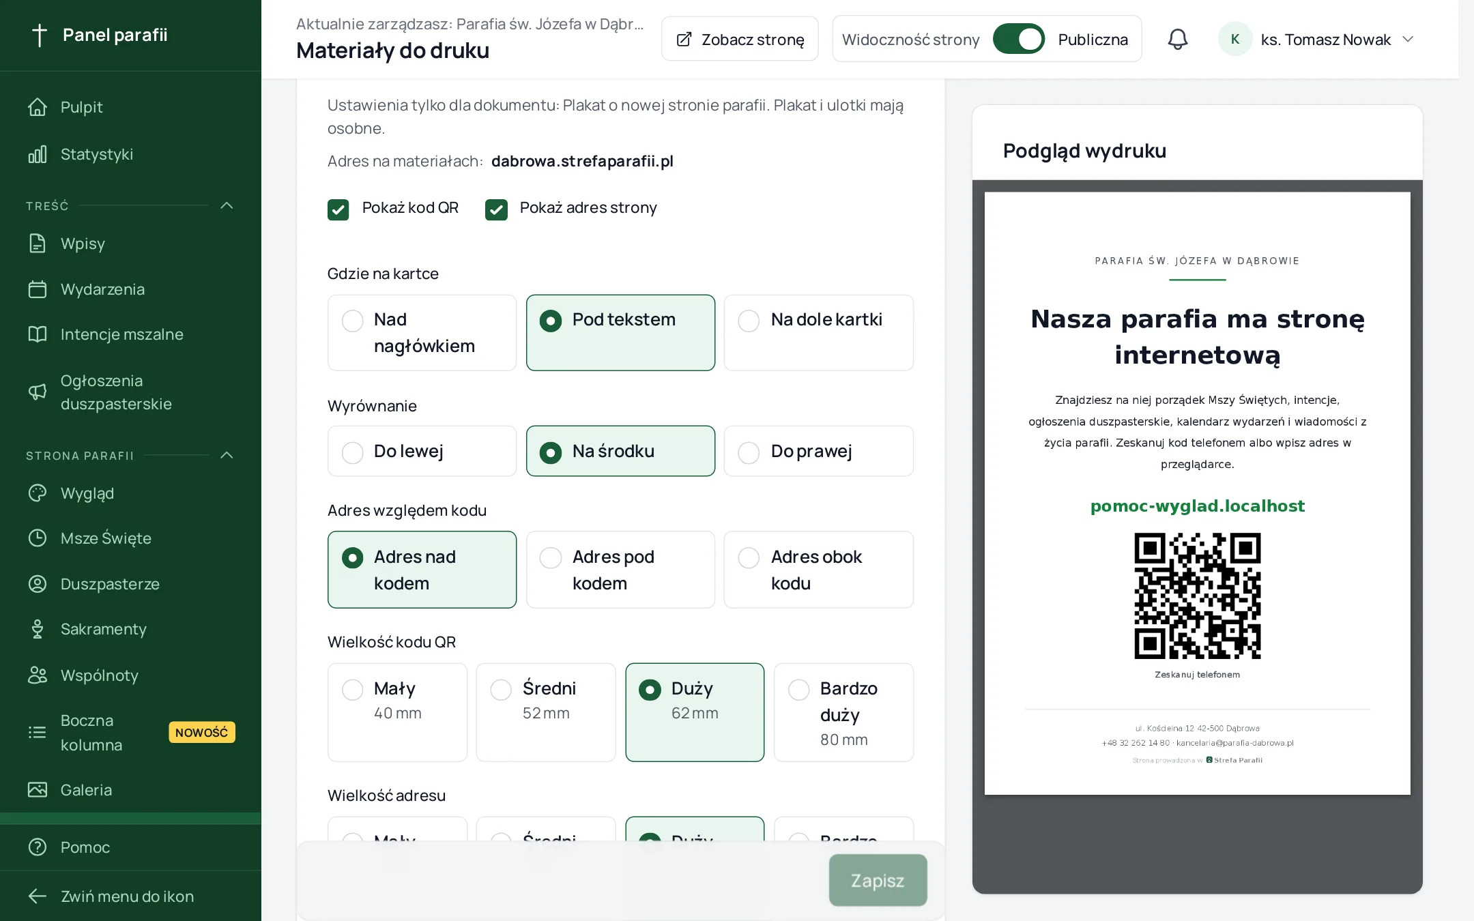Click the Podgląd wydruku heading

coord(1084,151)
